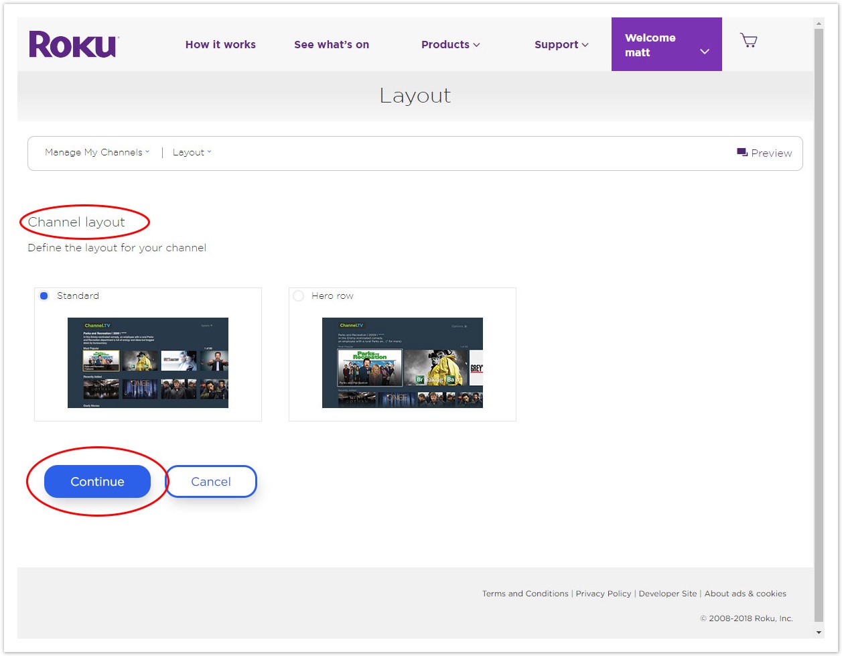Click the Cancel button
The height and width of the screenshot is (656, 842).
[x=211, y=482]
